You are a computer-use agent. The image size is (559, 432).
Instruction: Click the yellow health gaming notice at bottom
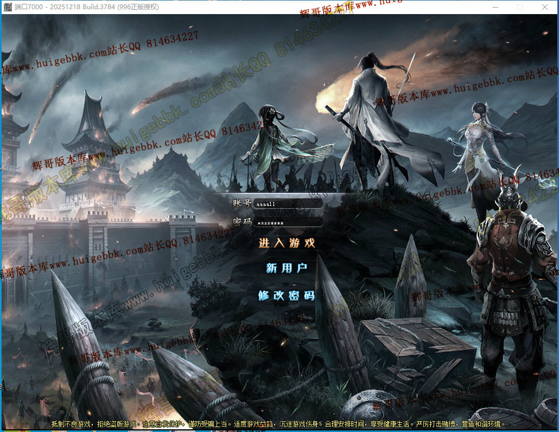pos(279,423)
